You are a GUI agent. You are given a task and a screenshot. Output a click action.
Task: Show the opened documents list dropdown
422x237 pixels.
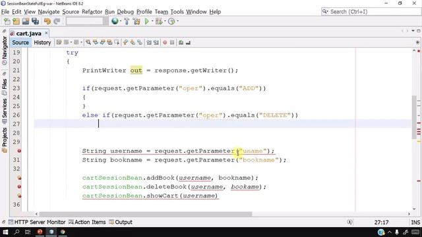[x=413, y=31]
